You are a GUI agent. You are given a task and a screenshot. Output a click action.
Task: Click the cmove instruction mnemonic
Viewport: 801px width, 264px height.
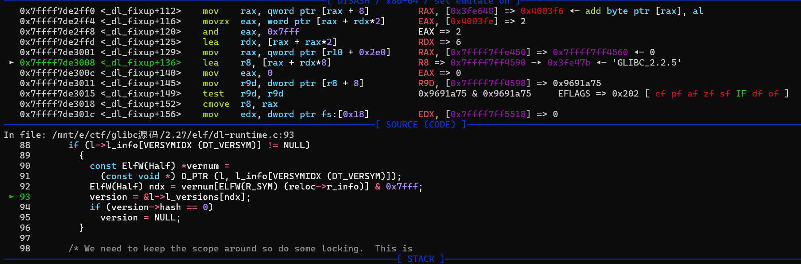(x=216, y=104)
